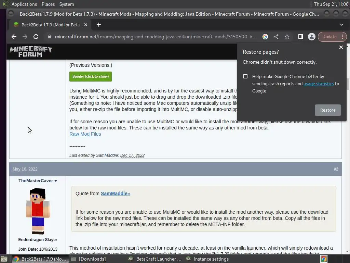Click the browser forward arrow
This screenshot has height=263, width=350.
point(25,37)
